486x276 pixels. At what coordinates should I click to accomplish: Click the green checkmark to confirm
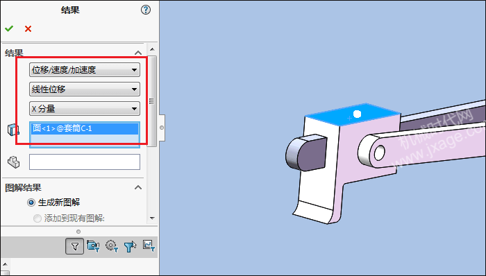[9, 28]
